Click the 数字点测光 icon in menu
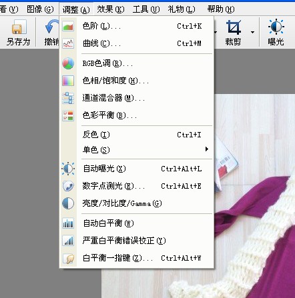This screenshot has height=298, width=295. (68, 186)
